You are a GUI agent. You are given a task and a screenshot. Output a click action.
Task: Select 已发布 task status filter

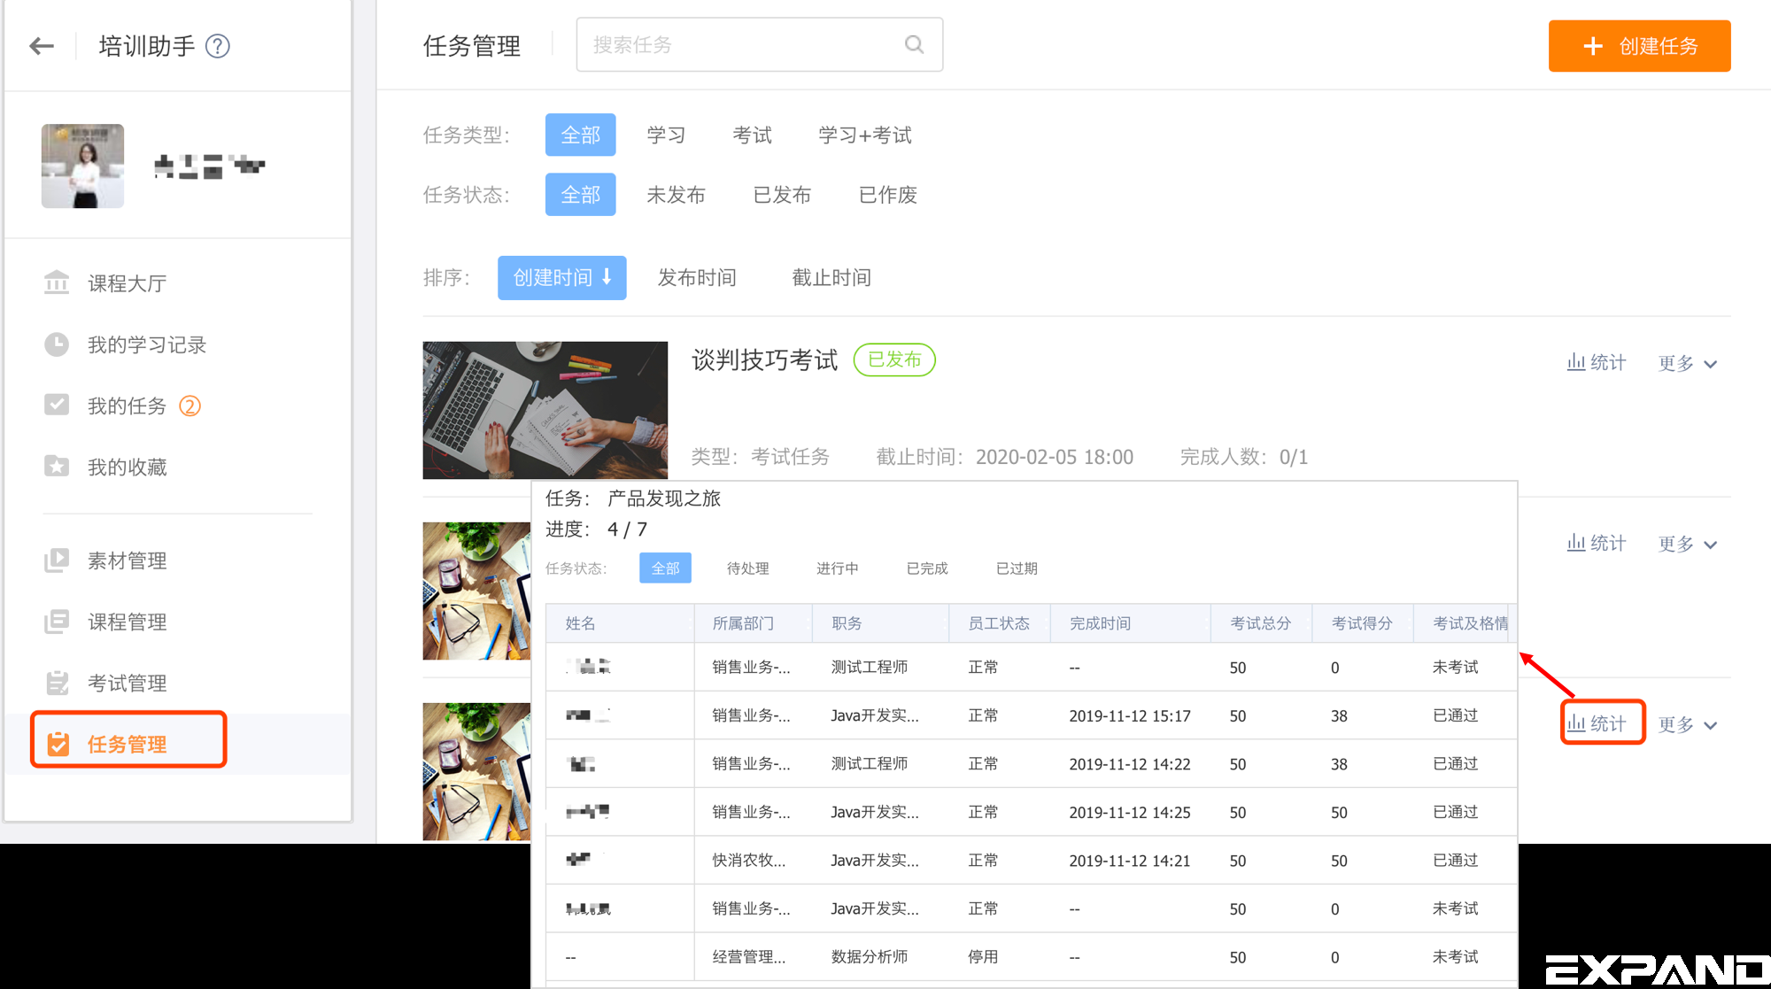pyautogui.click(x=781, y=195)
